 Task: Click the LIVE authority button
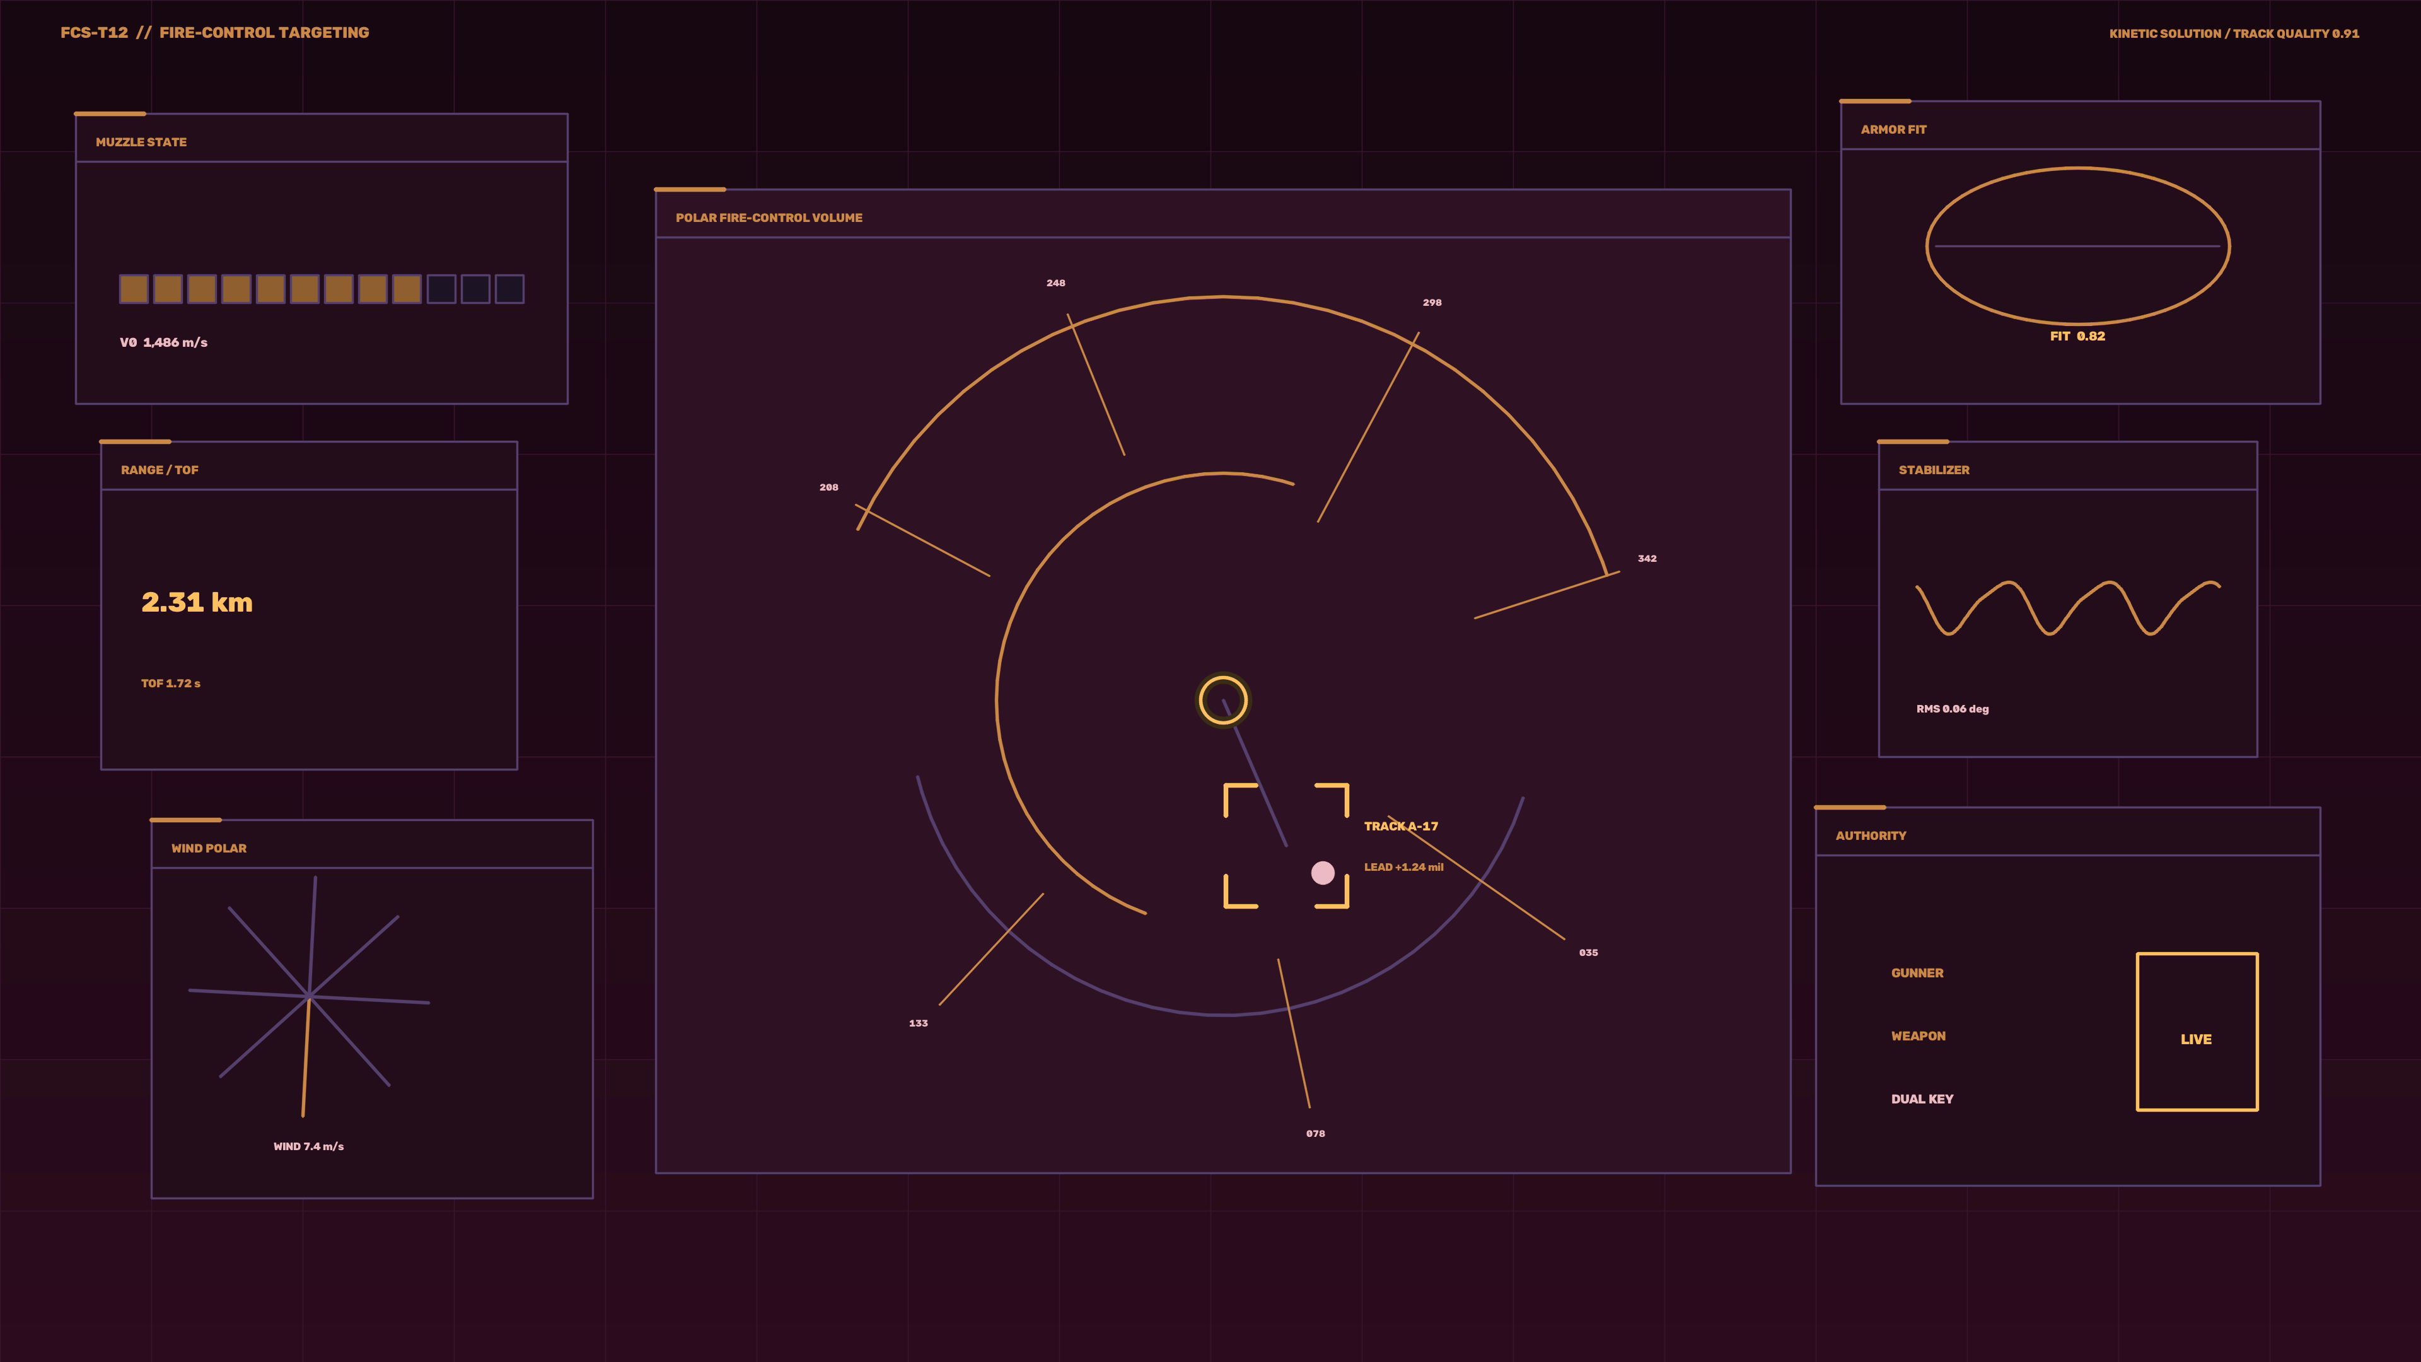click(x=2197, y=1031)
